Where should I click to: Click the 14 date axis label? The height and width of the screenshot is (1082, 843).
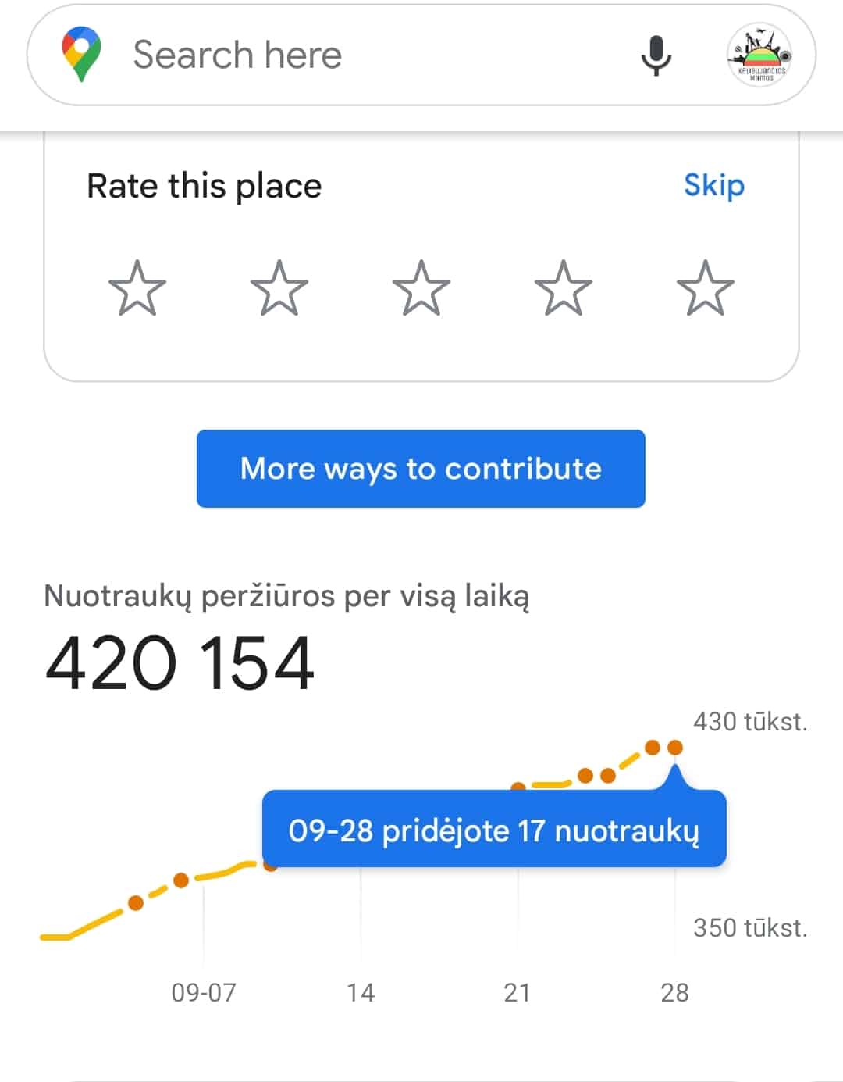pyautogui.click(x=361, y=992)
